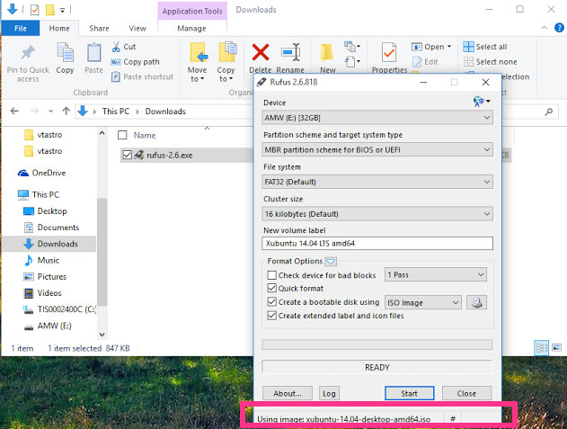
Task: Click the quick access Properties checkmark icon
Action: [x=35, y=10]
